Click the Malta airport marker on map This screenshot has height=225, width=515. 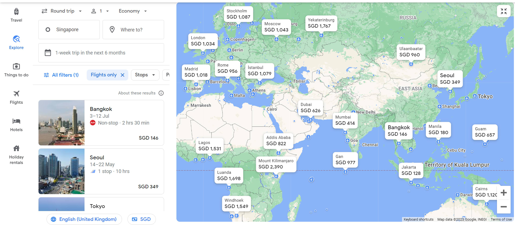click(x=231, y=96)
